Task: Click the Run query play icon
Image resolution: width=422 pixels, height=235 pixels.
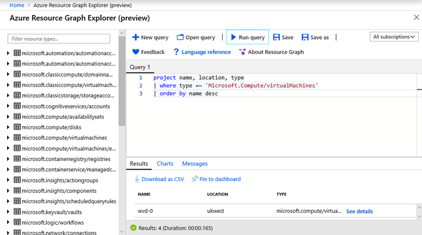Action: [x=233, y=37]
